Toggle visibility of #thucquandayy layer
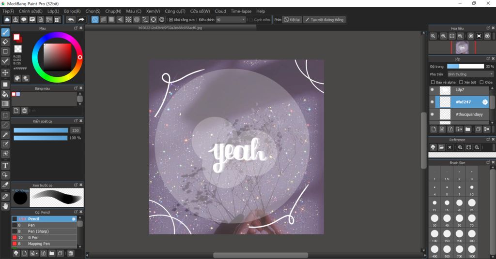The image size is (496, 259). [x=432, y=114]
